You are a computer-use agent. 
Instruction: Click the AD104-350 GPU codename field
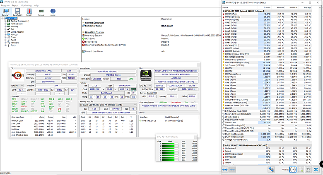(176, 78)
